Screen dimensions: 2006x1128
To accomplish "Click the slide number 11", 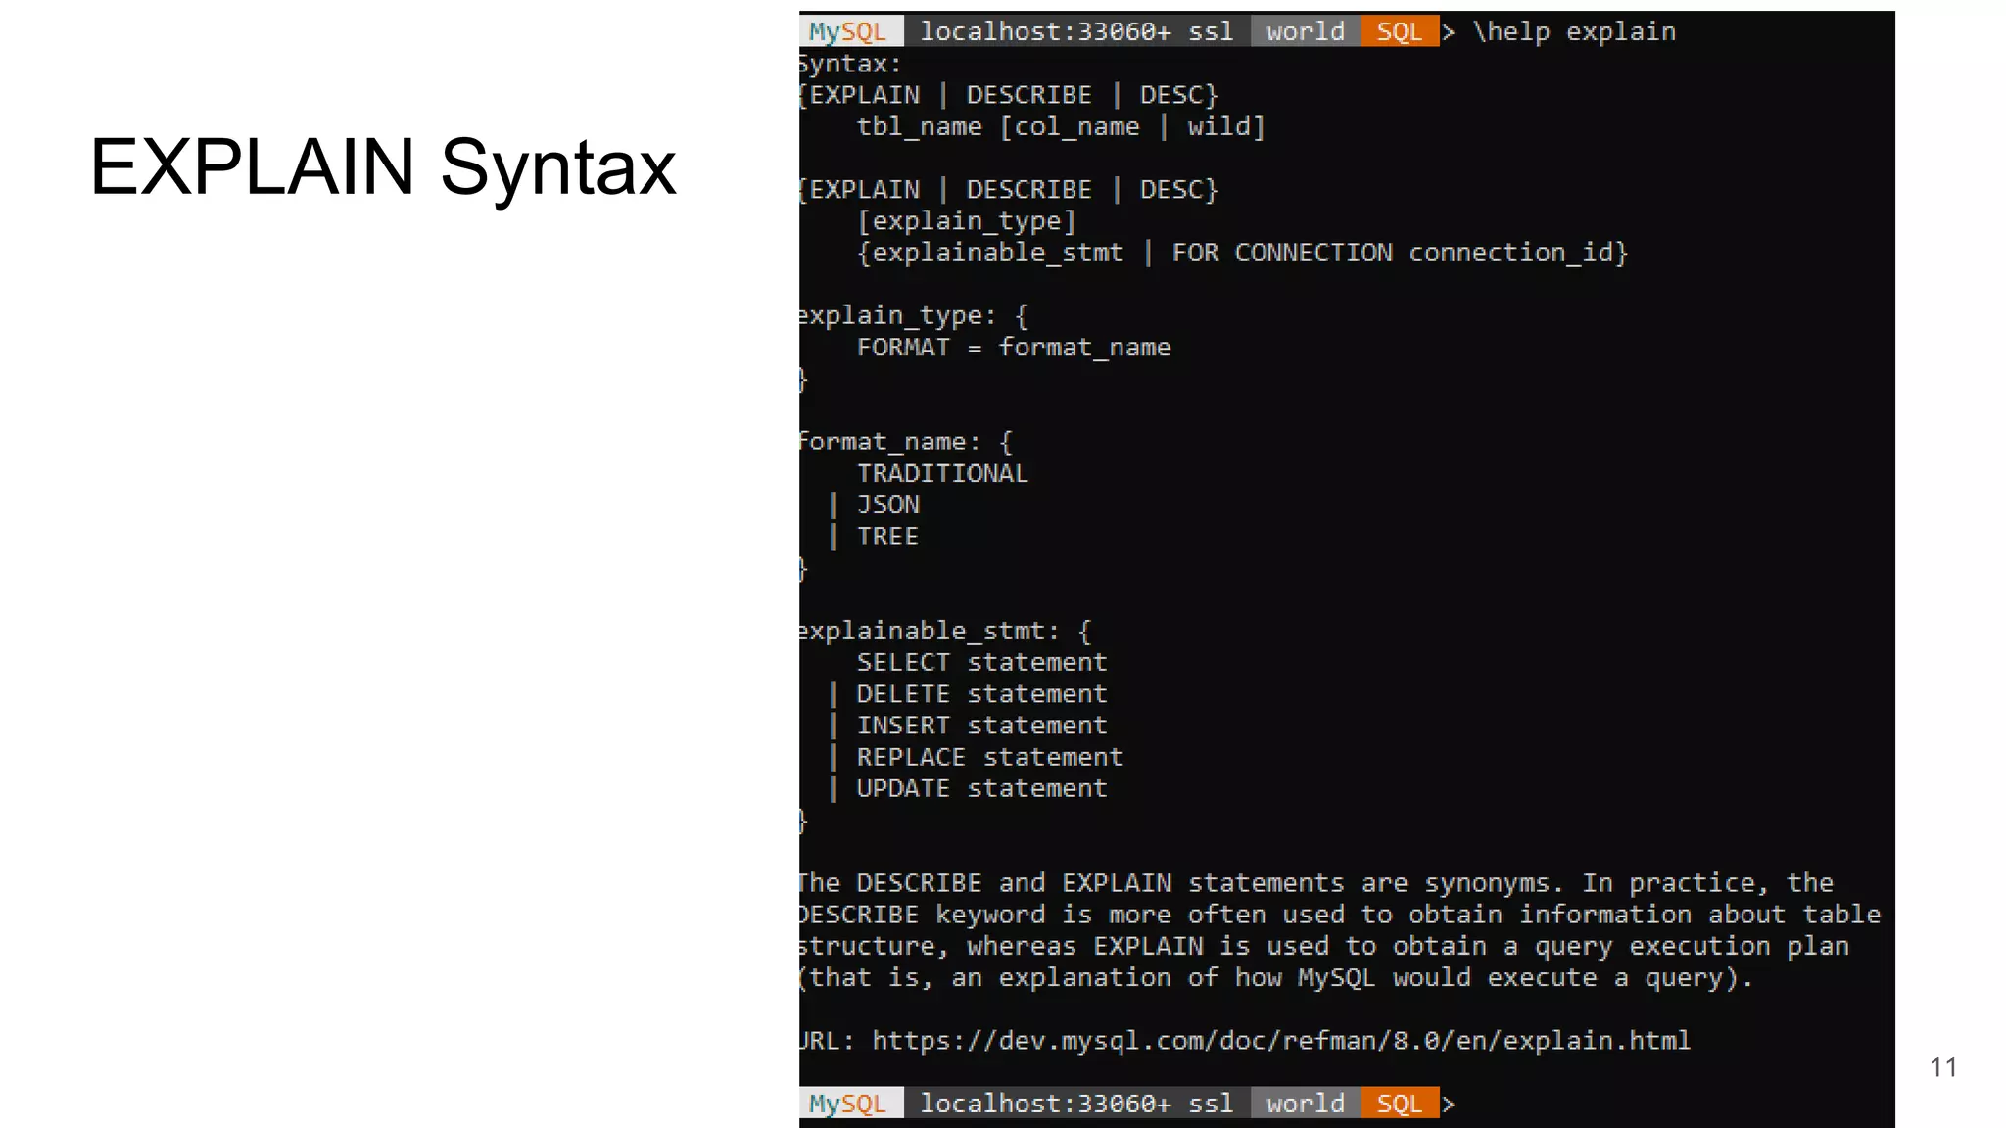I will (1943, 1066).
